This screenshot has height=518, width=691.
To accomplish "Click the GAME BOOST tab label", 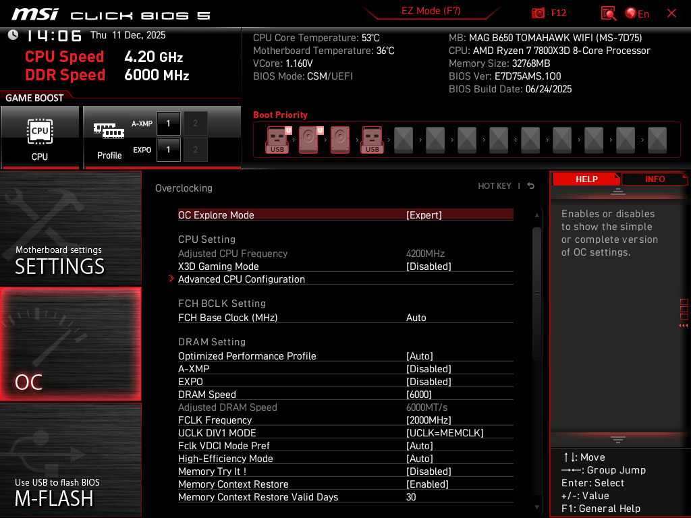I will click(34, 98).
